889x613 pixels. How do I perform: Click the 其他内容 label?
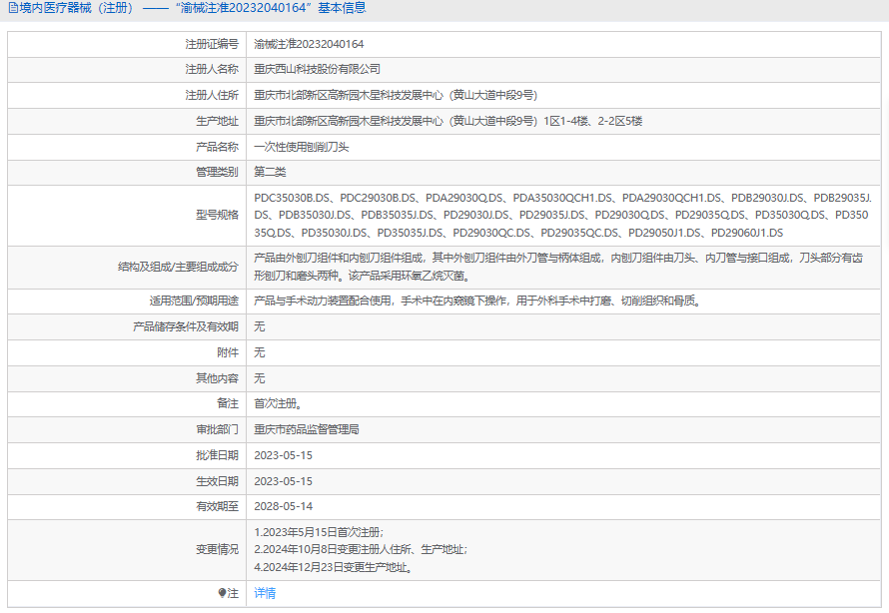point(217,378)
